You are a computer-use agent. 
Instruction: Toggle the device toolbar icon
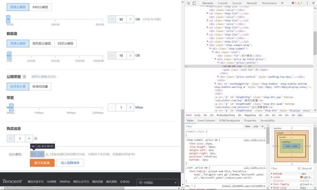[x=194, y=3]
